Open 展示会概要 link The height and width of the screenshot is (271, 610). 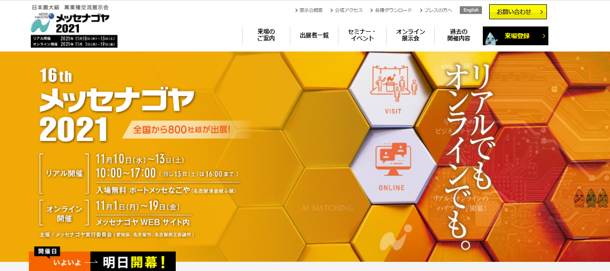click(311, 11)
